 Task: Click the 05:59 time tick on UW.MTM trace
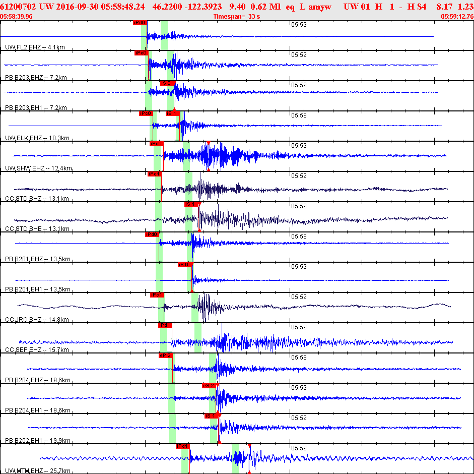tap(299, 448)
